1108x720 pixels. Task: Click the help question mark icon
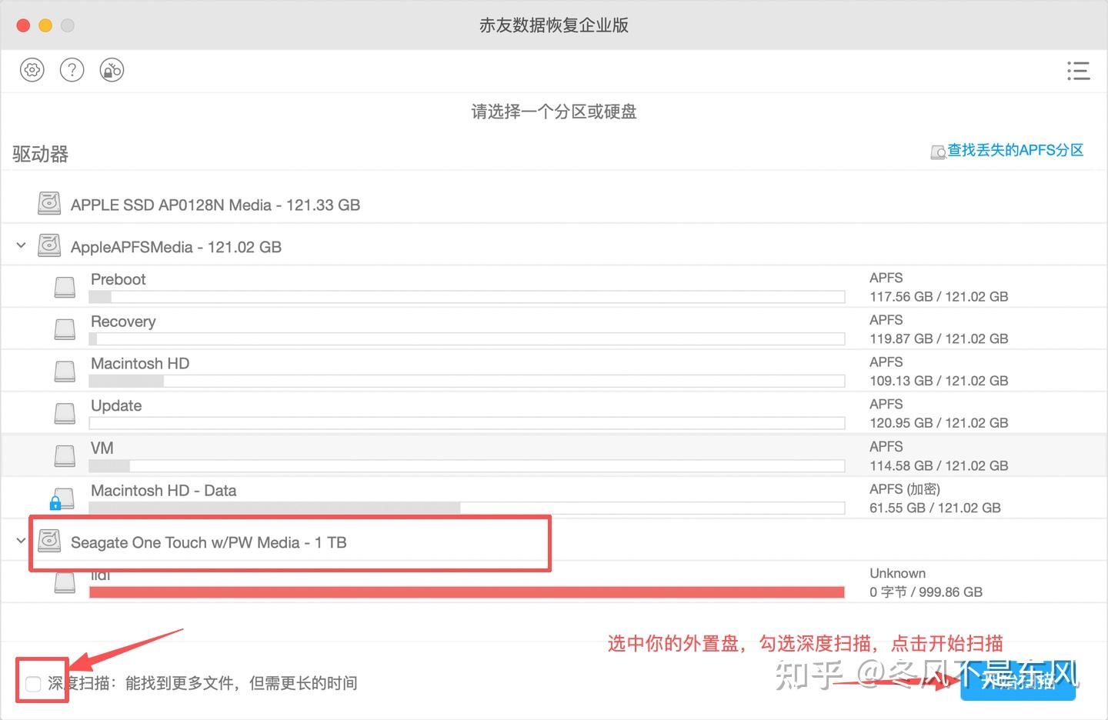[72, 71]
